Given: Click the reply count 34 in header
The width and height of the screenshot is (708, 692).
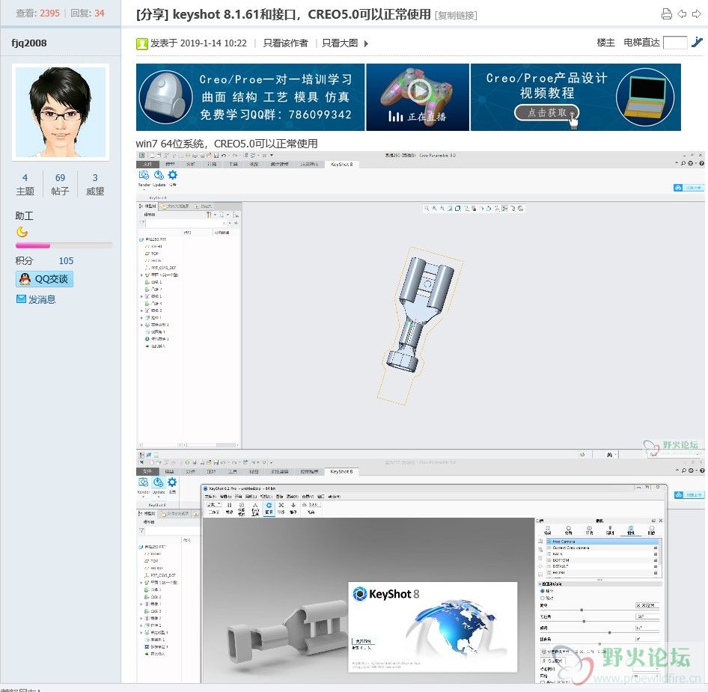Looking at the screenshot, I should (x=100, y=13).
